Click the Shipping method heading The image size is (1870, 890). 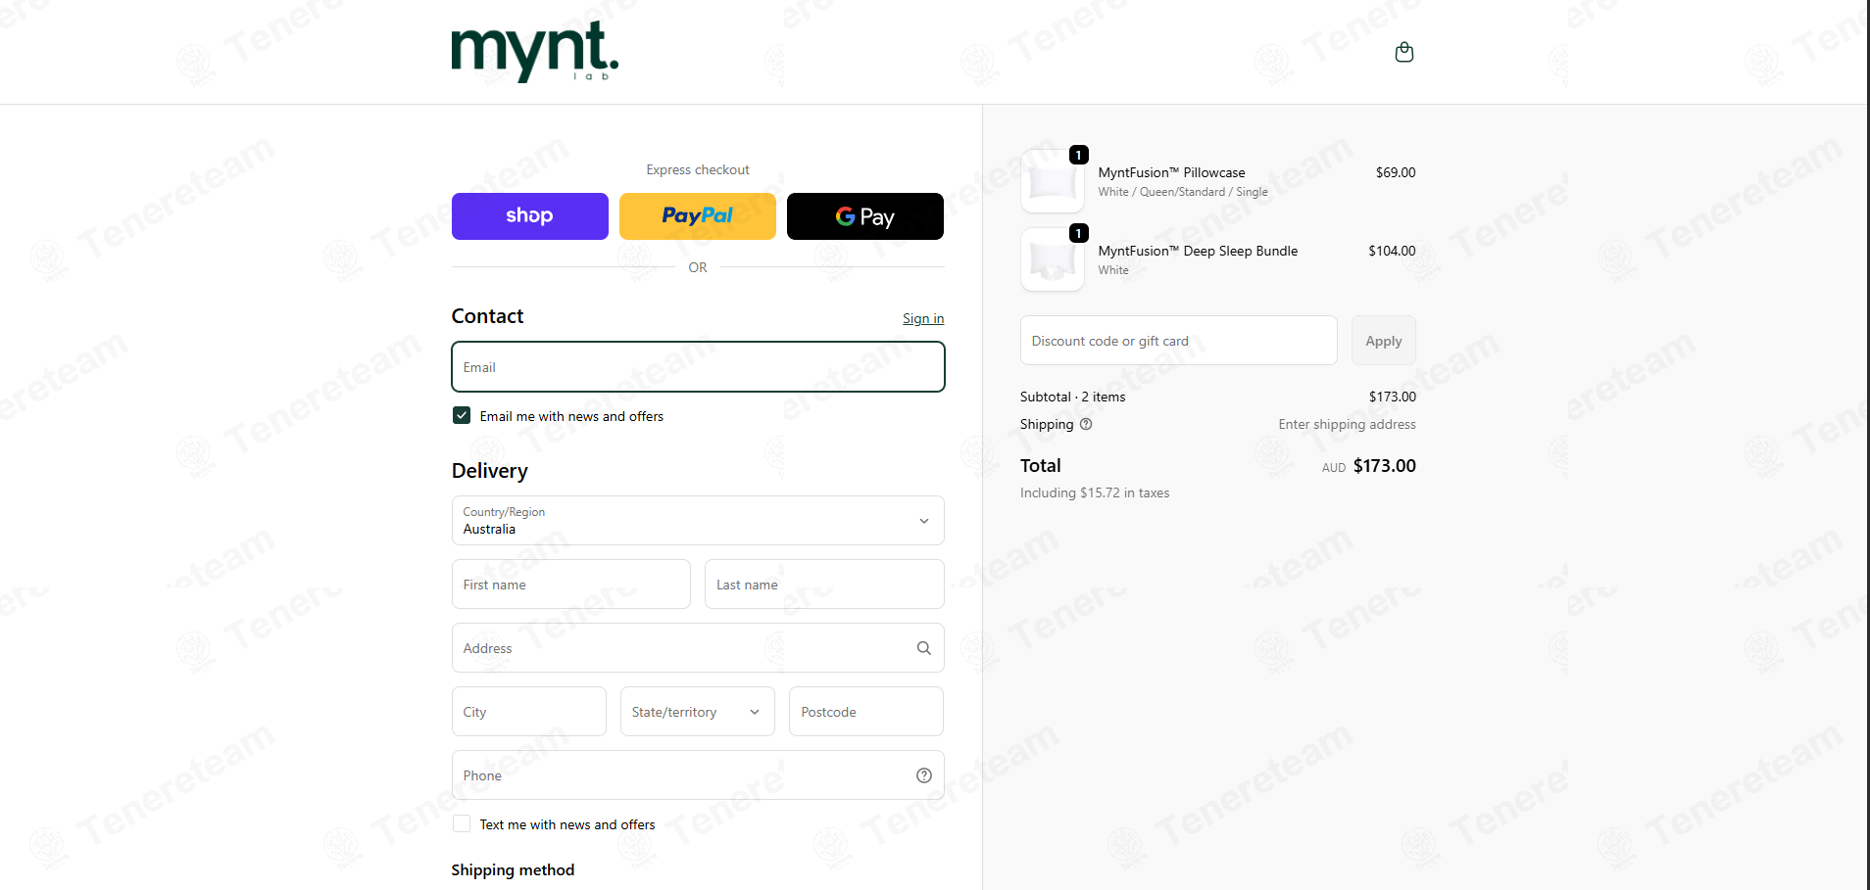pyautogui.click(x=513, y=869)
